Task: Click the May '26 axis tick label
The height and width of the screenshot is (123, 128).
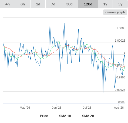Action: tap(25, 108)
